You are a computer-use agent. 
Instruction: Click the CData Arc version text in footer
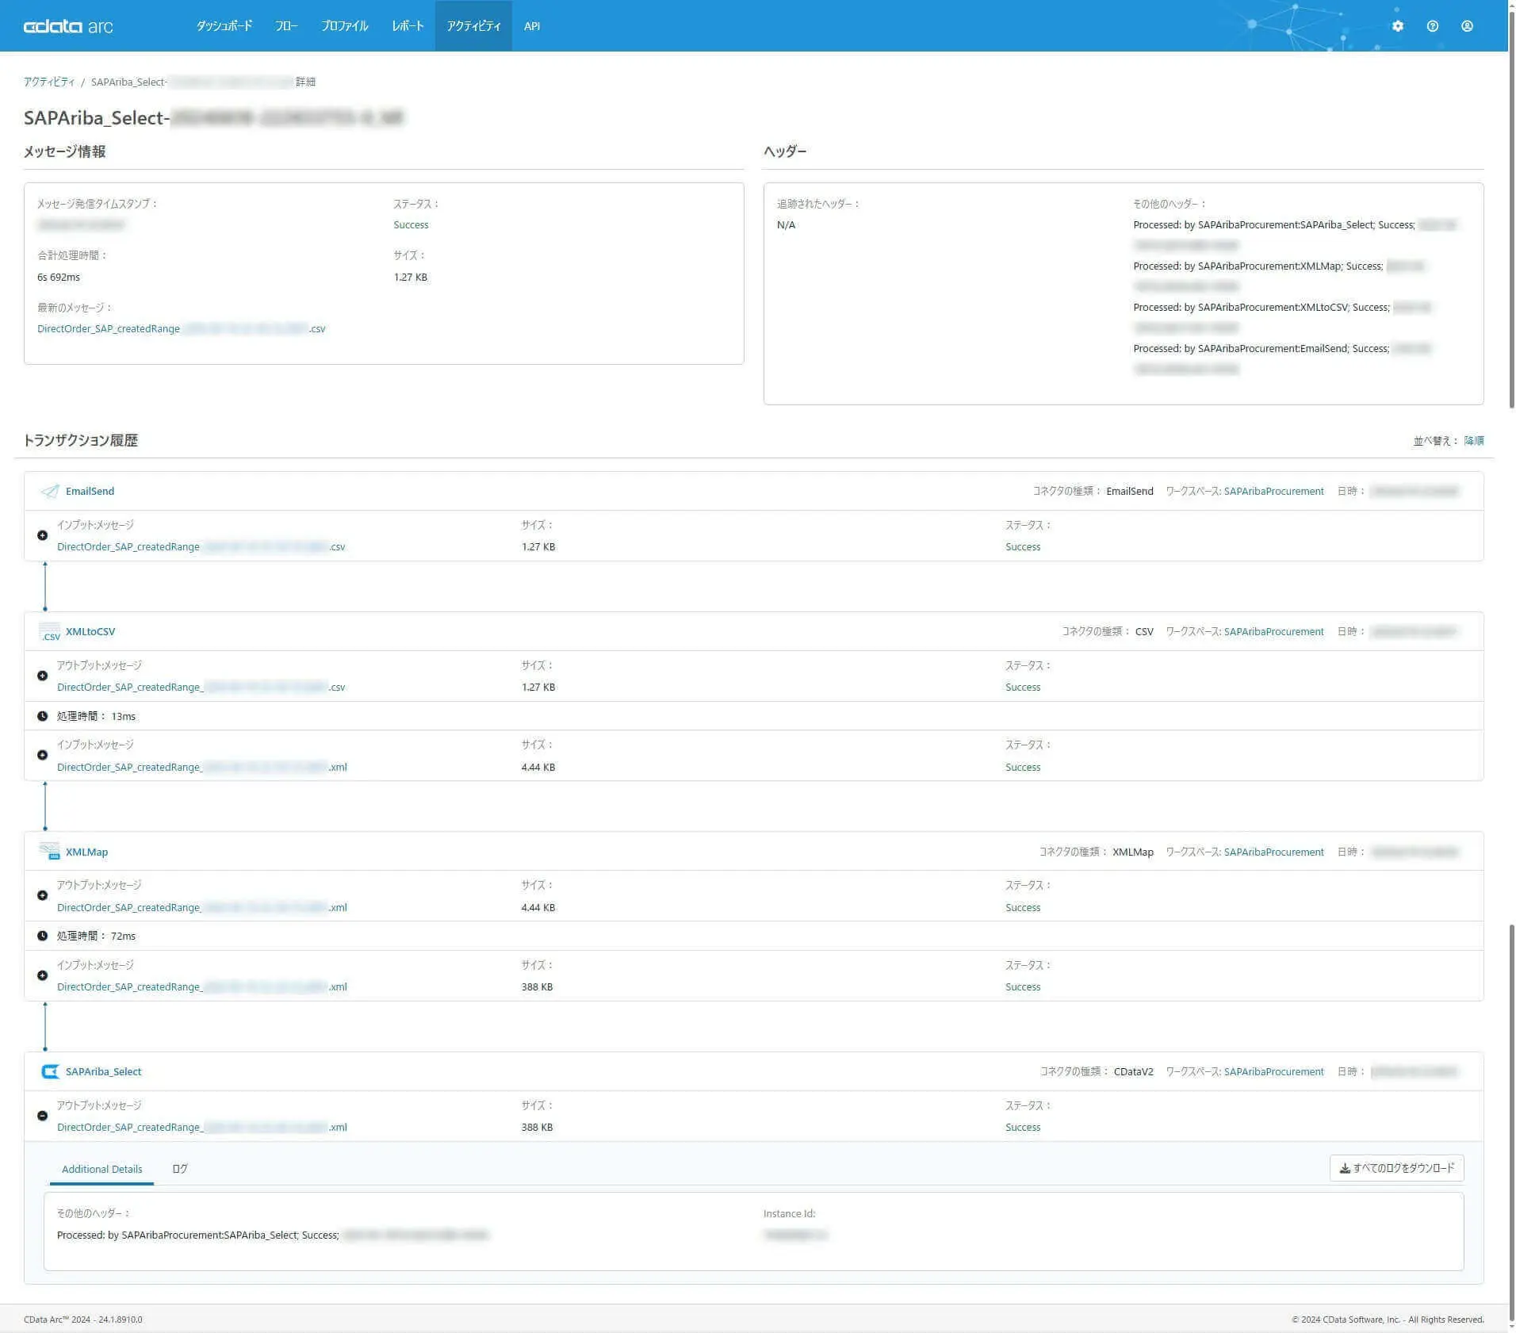point(83,1320)
